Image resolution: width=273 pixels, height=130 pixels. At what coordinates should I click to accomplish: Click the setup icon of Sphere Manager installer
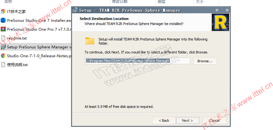point(3,47)
